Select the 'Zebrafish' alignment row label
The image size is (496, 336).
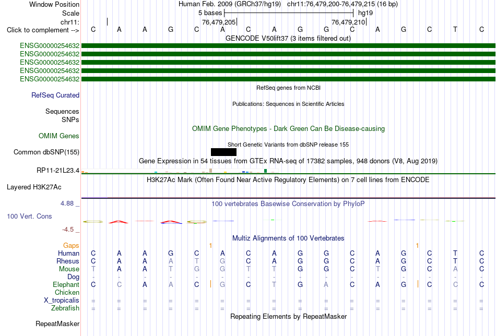pos(65,308)
